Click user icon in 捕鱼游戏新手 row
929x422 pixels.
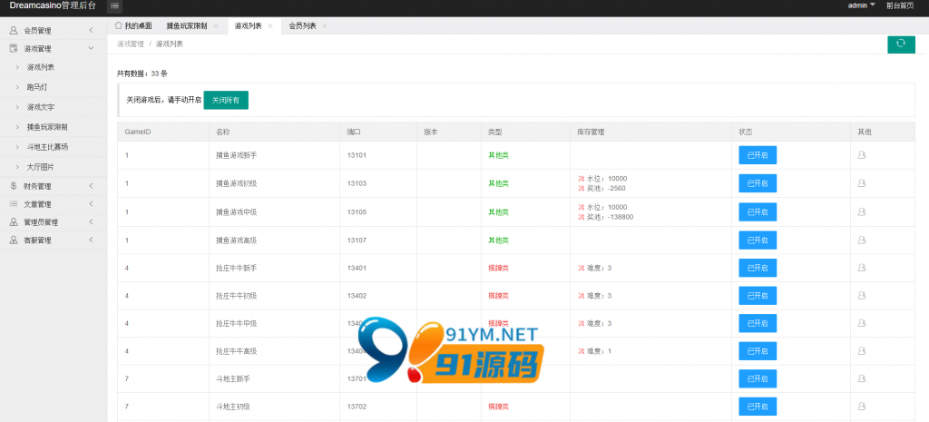[x=861, y=155]
